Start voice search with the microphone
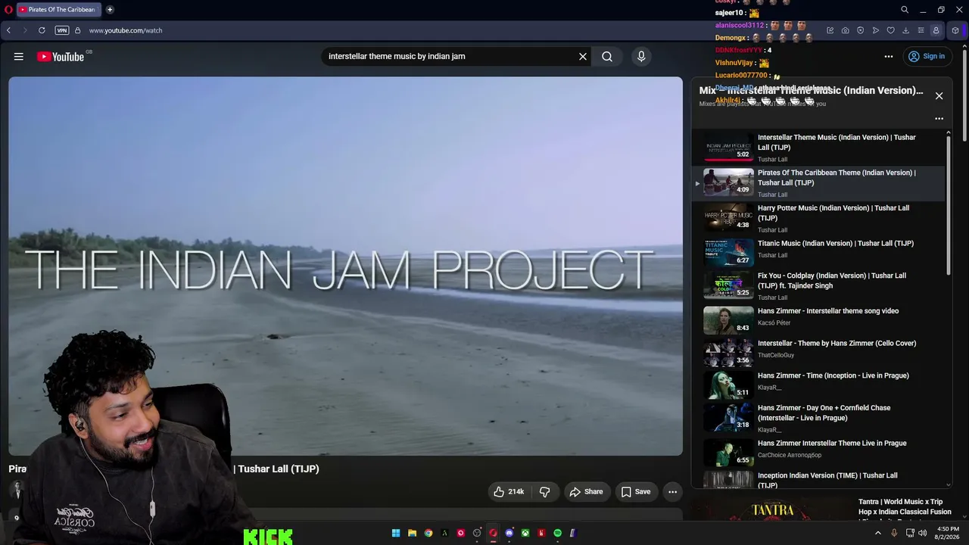 tap(641, 57)
